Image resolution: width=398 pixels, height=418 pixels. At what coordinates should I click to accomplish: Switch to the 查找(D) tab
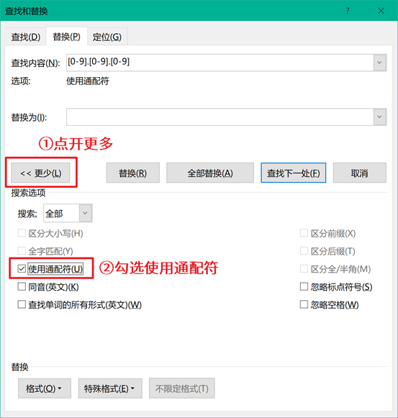pos(26,37)
